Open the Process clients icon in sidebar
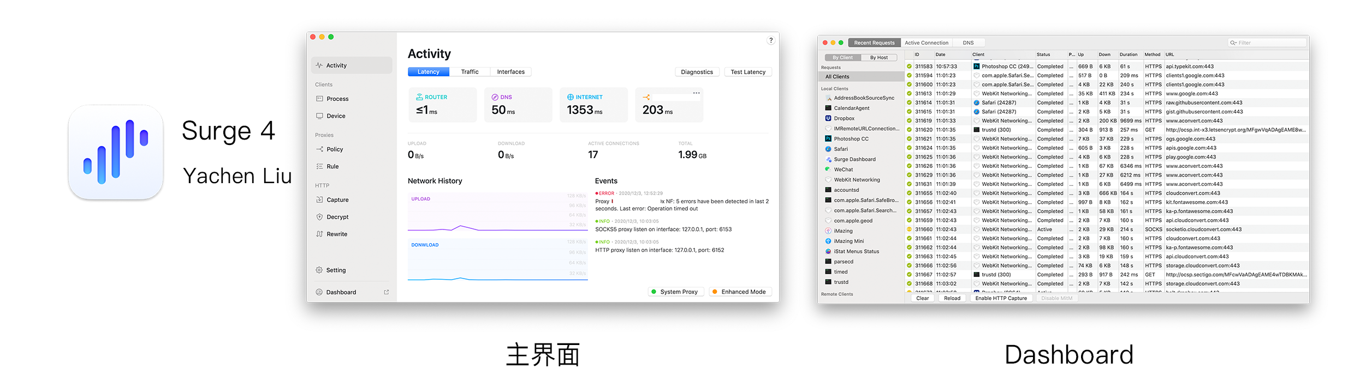1354x387 pixels. coord(319,99)
